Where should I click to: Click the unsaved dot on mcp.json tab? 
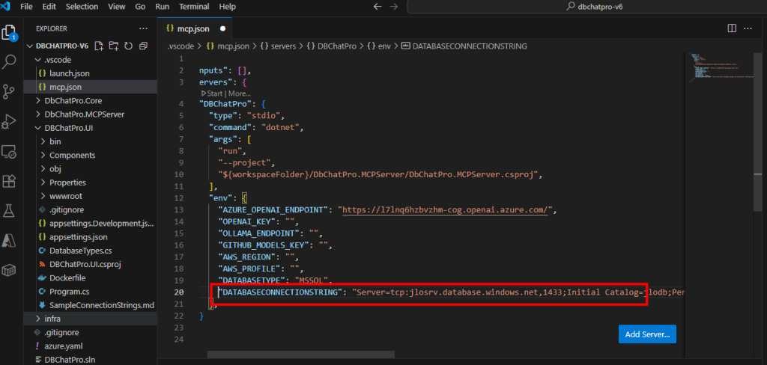pyautogui.click(x=222, y=29)
